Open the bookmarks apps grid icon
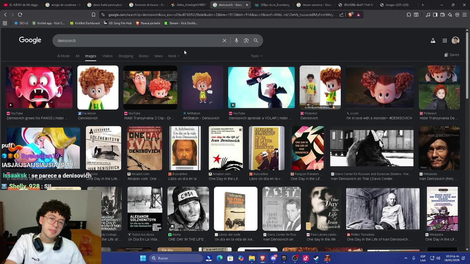This screenshot has width=470, height=264. tap(5, 23)
